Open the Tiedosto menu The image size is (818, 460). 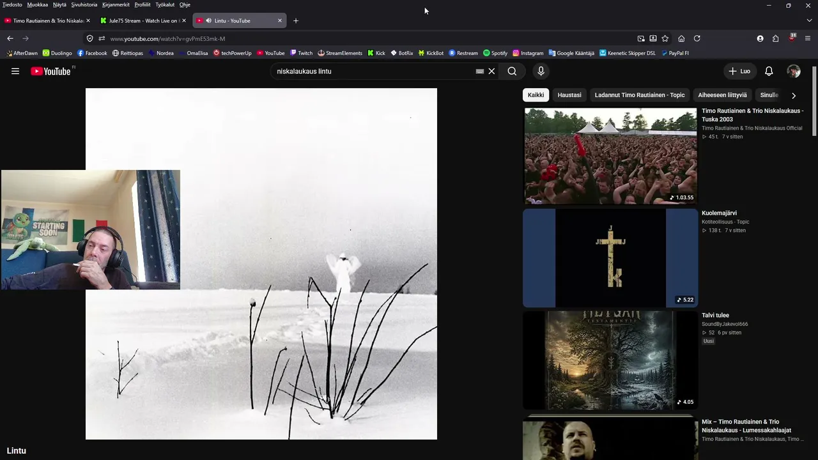12,4
